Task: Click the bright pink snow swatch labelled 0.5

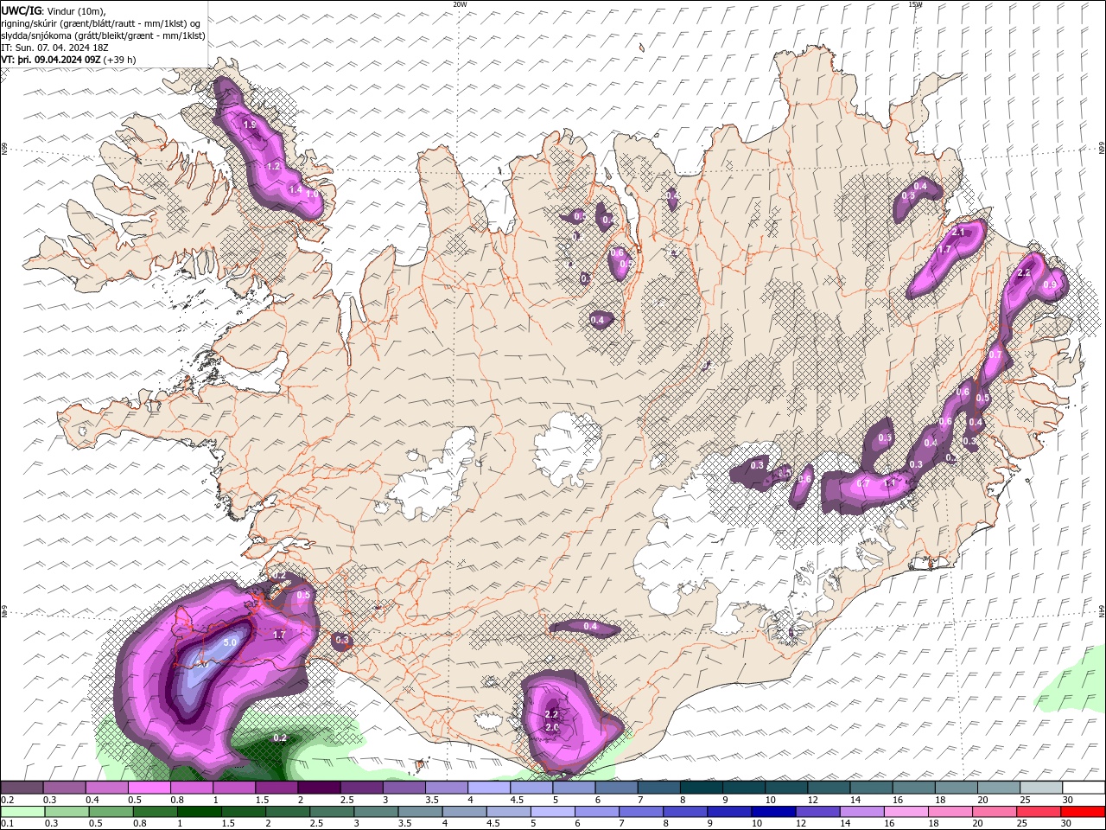Action: (149, 788)
